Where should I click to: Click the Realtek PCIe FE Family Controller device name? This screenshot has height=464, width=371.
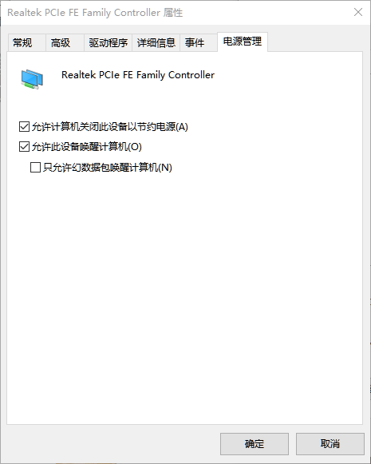(138, 75)
